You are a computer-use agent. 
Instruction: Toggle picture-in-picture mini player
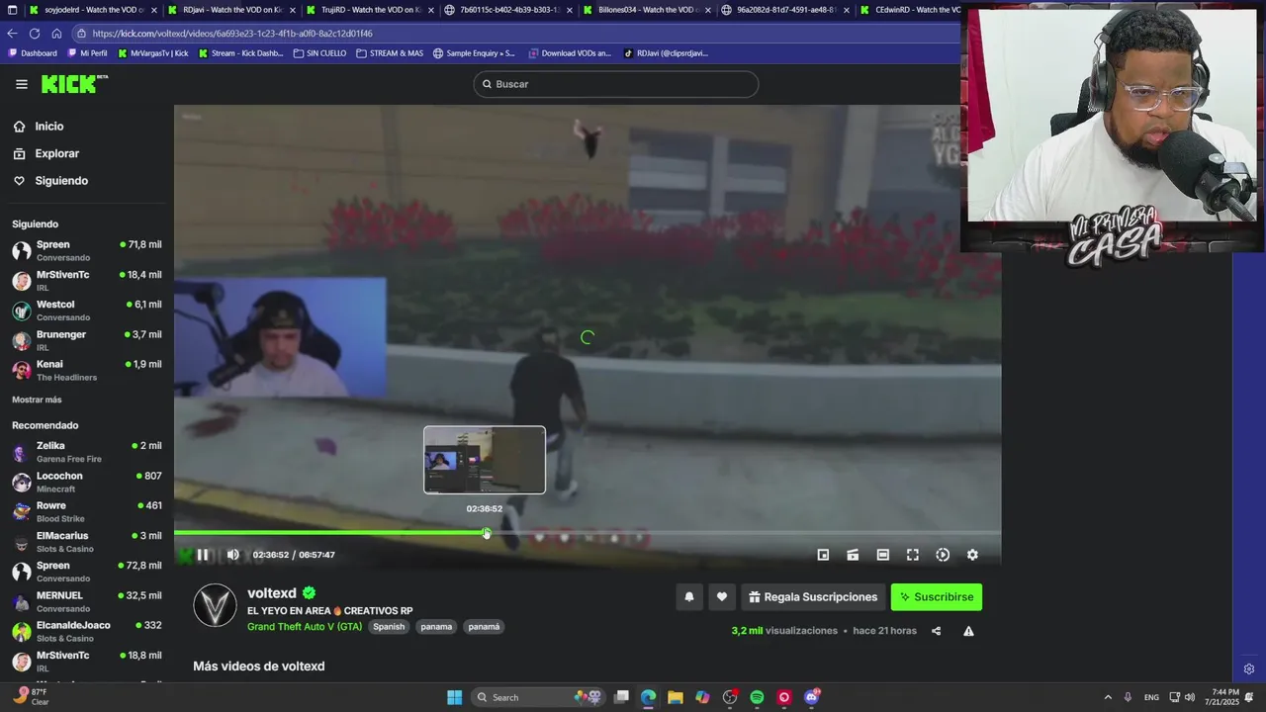coord(823,555)
